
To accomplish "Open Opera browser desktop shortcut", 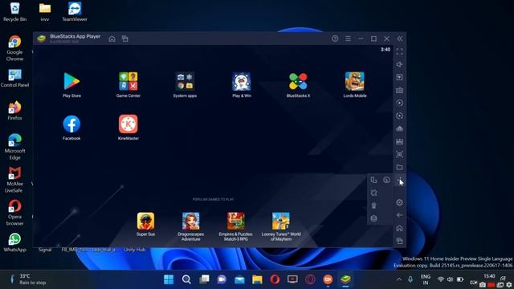I will [14, 212].
